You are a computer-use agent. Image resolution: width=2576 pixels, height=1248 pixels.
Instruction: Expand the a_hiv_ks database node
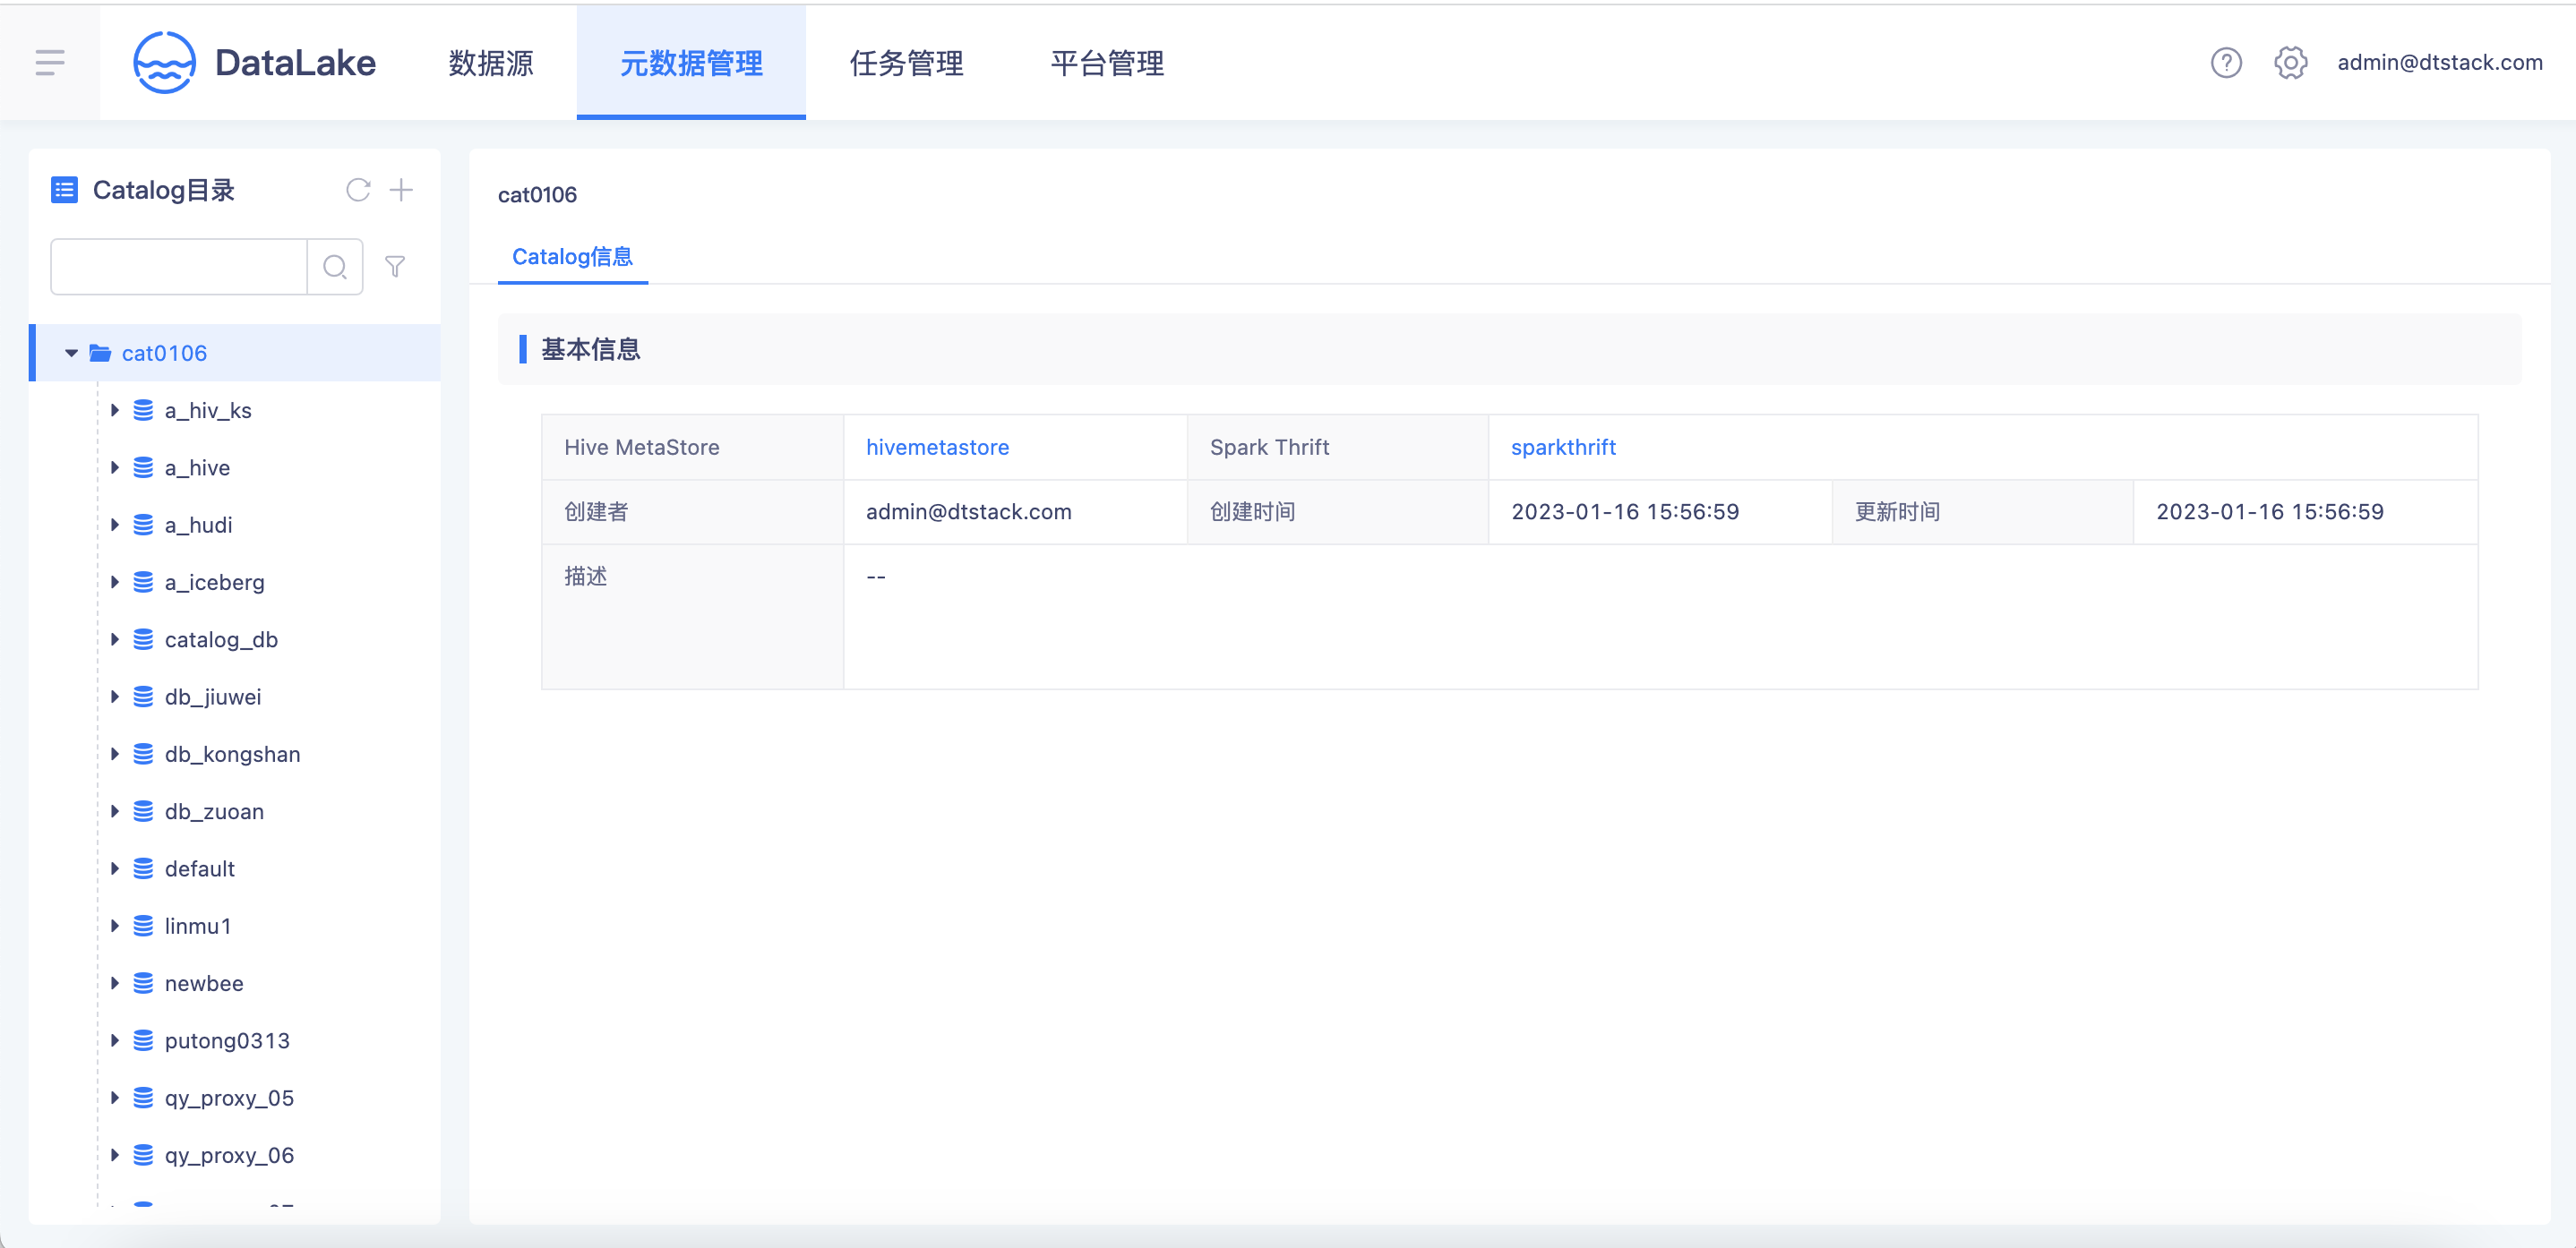click(x=114, y=411)
